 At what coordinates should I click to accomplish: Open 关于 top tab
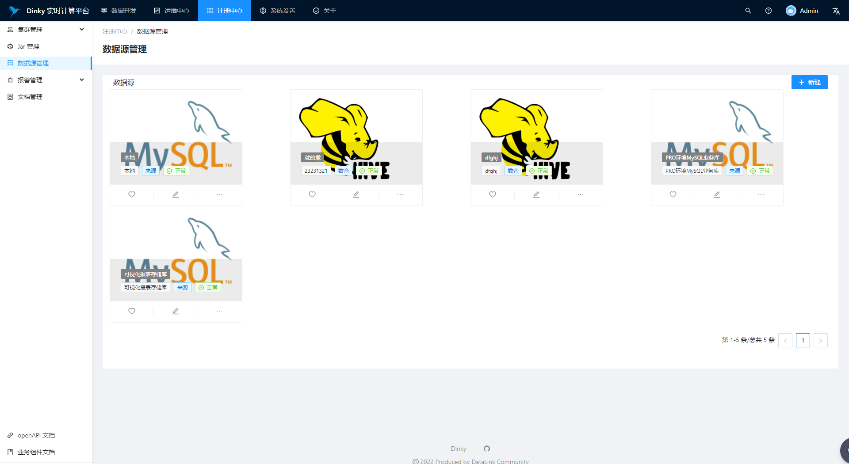click(325, 11)
